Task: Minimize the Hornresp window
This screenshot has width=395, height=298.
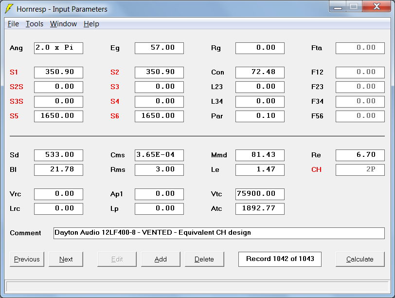Action: click(x=338, y=6)
